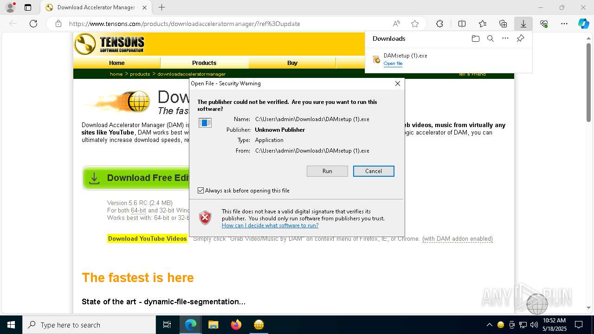This screenshot has width=594, height=334.
Task: Click the 64-bit link under version info
Action: point(138,211)
